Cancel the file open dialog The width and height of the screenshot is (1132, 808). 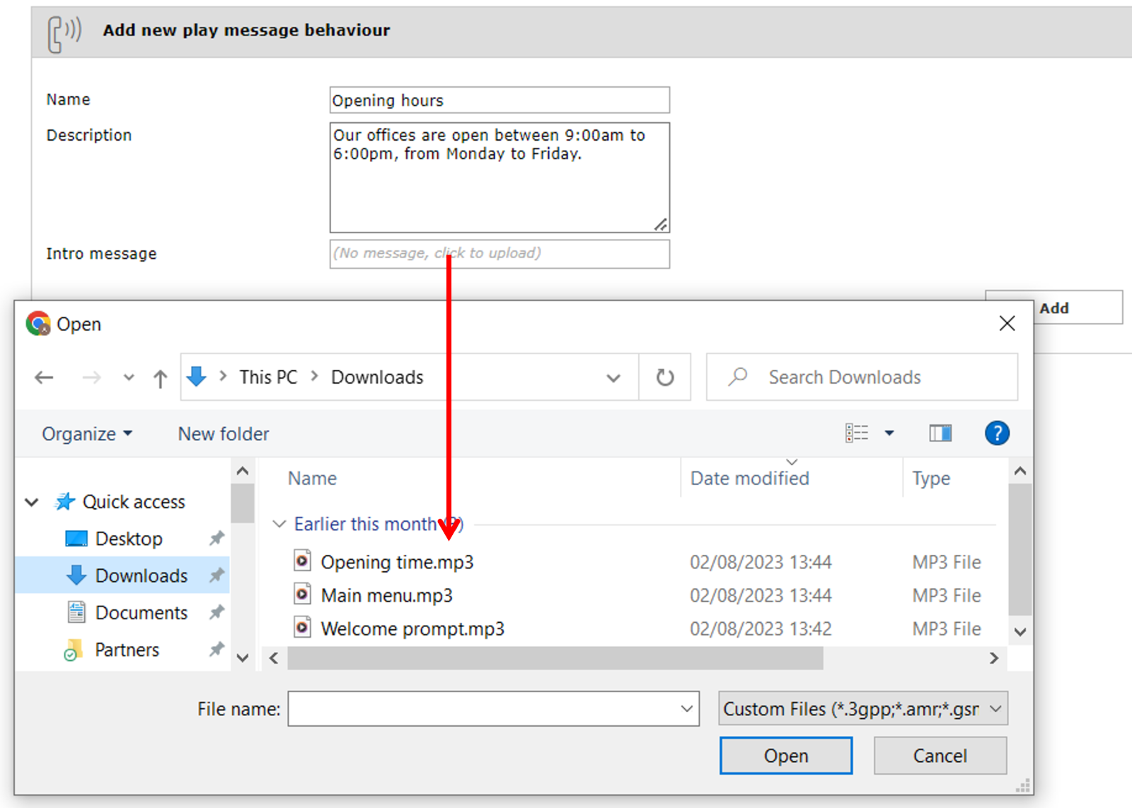(x=939, y=756)
